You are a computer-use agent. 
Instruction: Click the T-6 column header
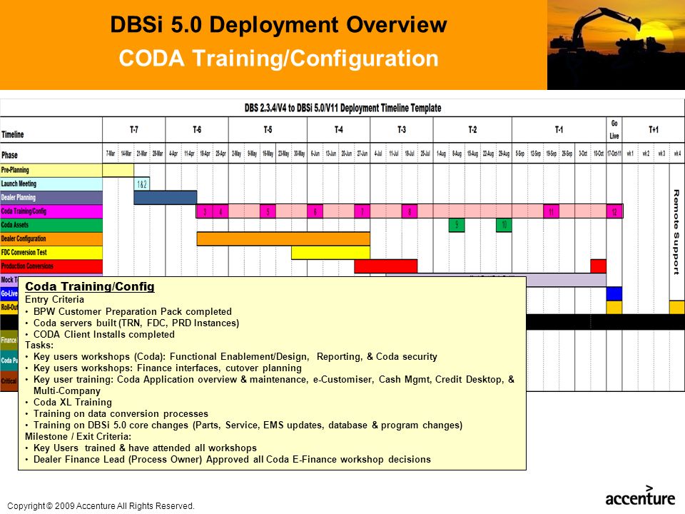point(197,130)
